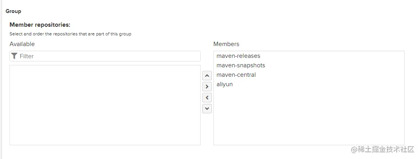Click the left arrow to remove member
This screenshot has height=159, width=420.
[207, 98]
